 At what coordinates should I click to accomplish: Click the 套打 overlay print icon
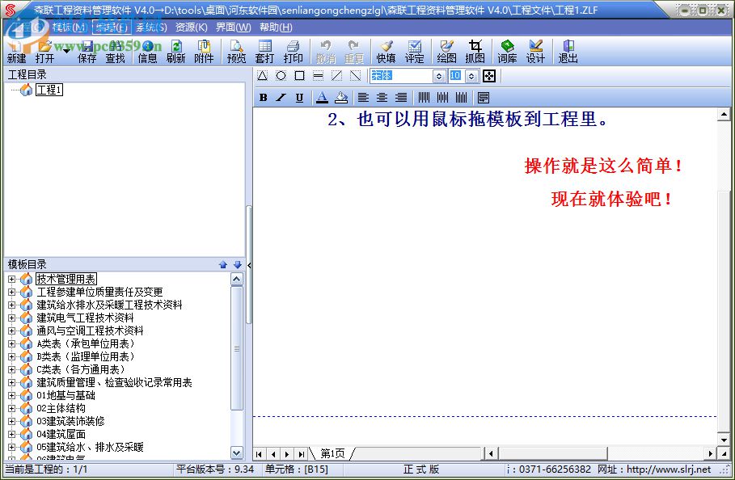tap(264, 50)
